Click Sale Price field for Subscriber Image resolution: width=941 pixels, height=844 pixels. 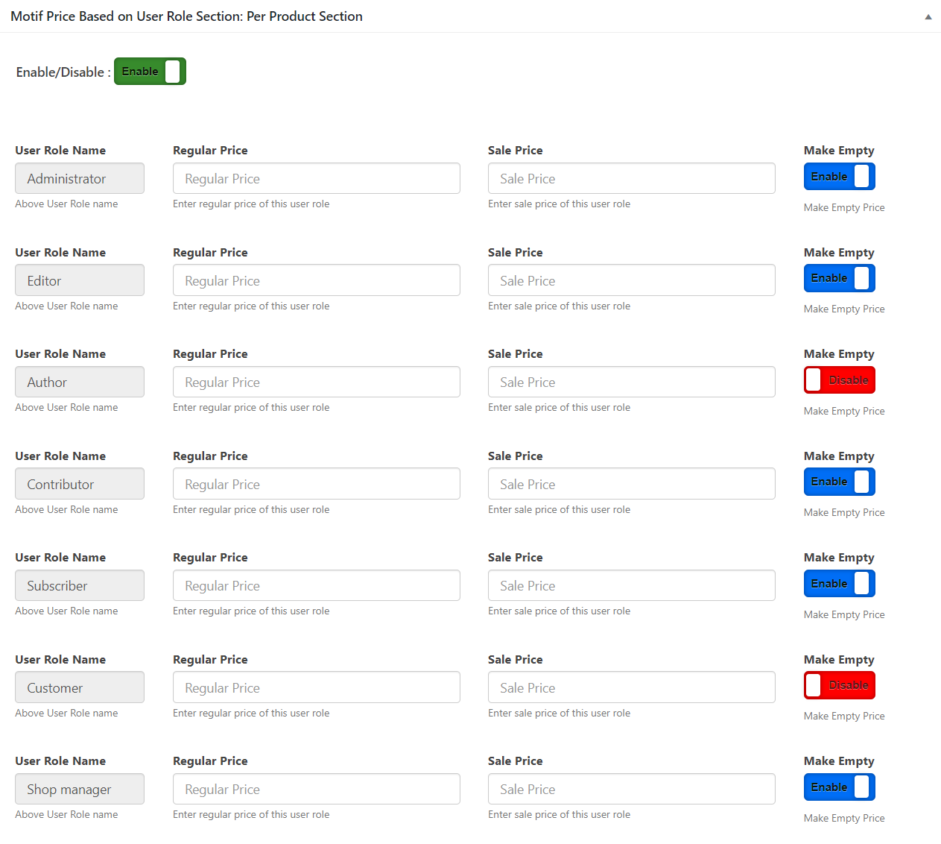tap(631, 585)
